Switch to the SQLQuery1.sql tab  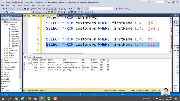[x=72, y=16]
